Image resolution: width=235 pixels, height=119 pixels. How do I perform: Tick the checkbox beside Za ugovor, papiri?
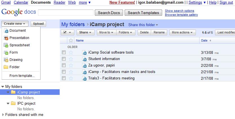(64, 65)
